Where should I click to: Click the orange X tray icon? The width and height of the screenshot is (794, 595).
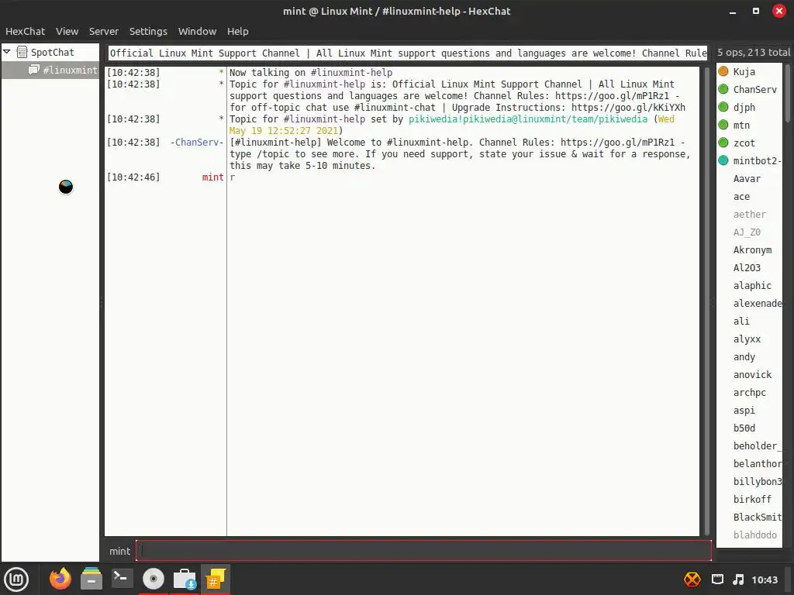click(x=692, y=580)
